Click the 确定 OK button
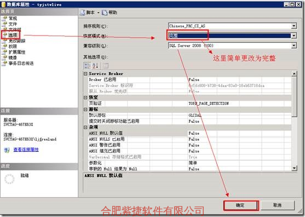 [240, 205]
